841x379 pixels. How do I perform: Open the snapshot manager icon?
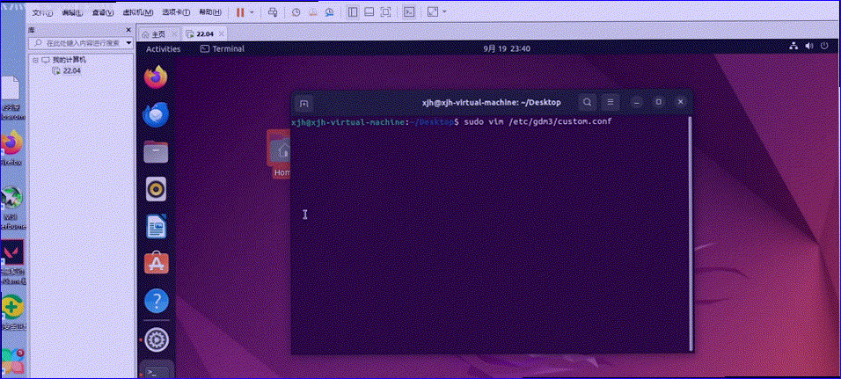[x=329, y=11]
